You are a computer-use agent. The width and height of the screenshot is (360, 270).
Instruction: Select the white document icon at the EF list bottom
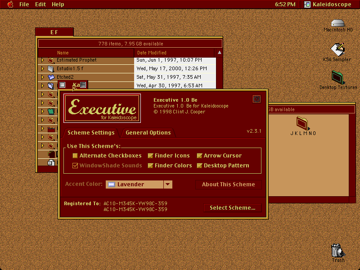pos(51,162)
